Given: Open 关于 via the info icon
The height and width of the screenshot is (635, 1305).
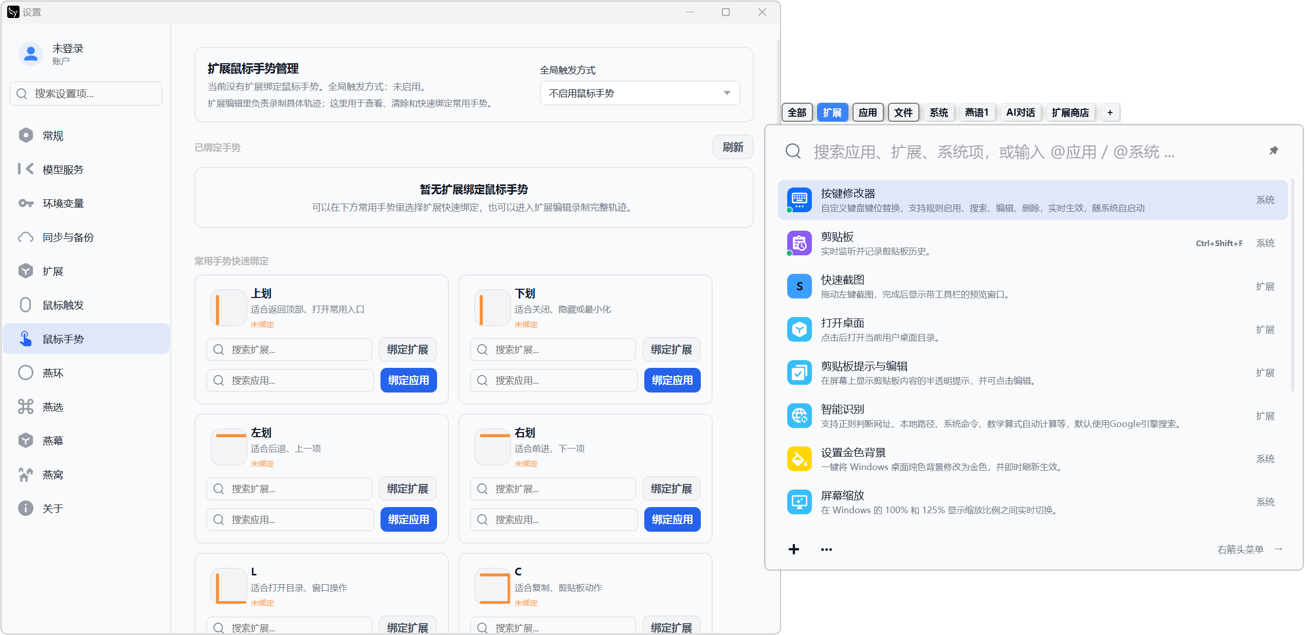Looking at the screenshot, I should (26, 509).
